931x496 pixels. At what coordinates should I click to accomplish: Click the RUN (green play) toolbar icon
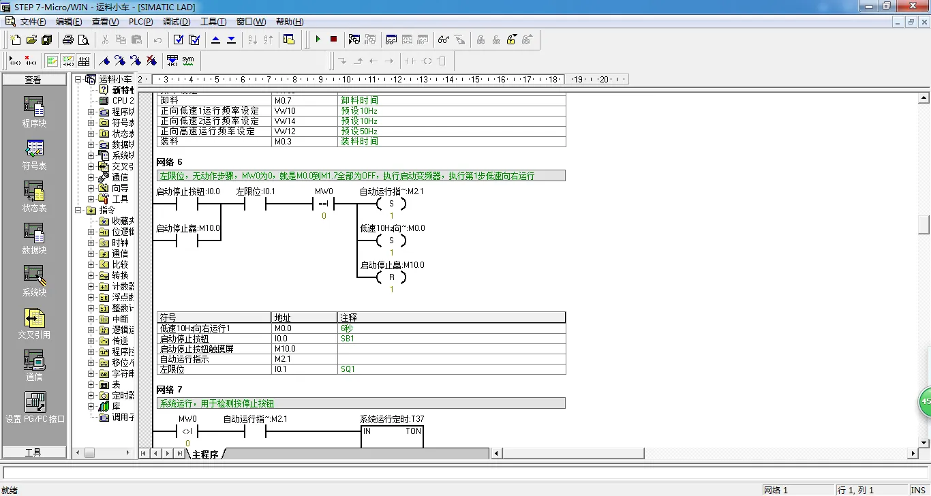(318, 40)
